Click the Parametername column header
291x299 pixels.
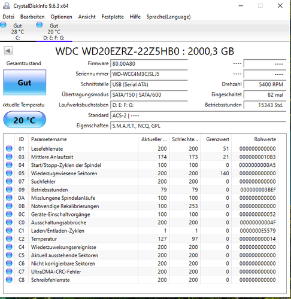point(83,139)
